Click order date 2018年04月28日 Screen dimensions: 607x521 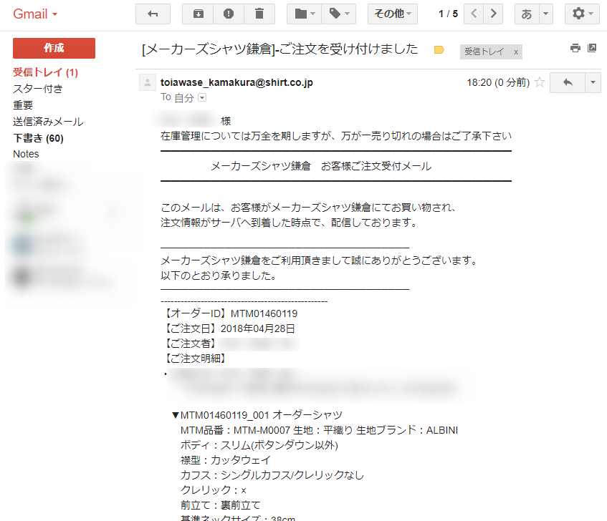click(x=257, y=328)
